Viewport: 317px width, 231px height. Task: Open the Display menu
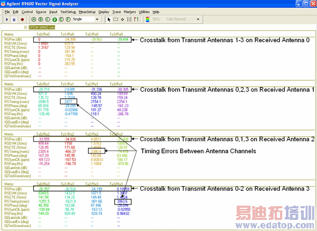104,12
